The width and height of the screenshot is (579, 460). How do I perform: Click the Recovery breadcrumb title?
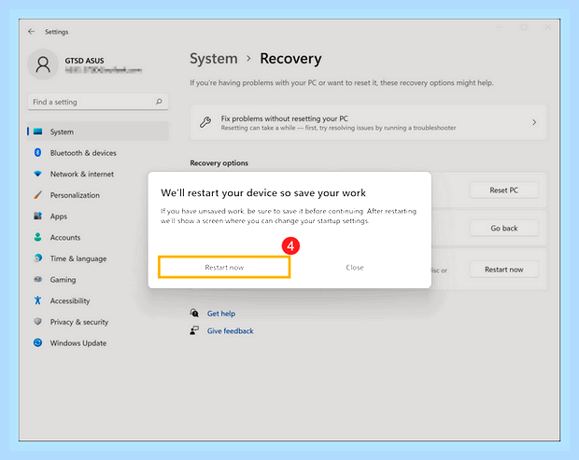[290, 59]
